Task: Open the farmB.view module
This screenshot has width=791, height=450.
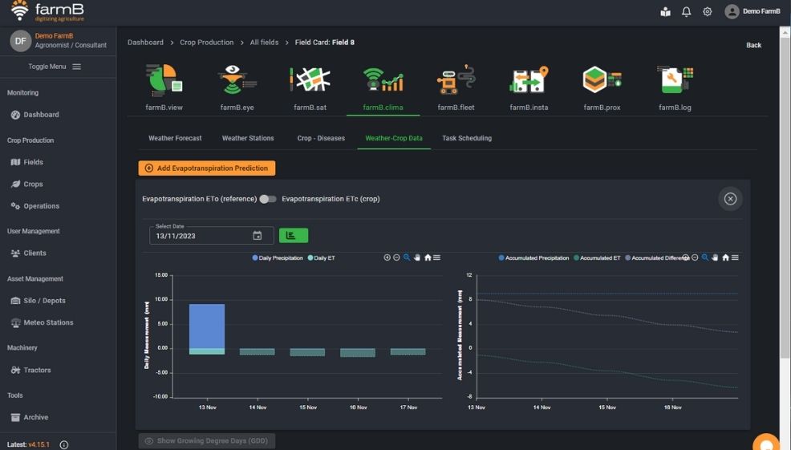Action: pos(164,87)
